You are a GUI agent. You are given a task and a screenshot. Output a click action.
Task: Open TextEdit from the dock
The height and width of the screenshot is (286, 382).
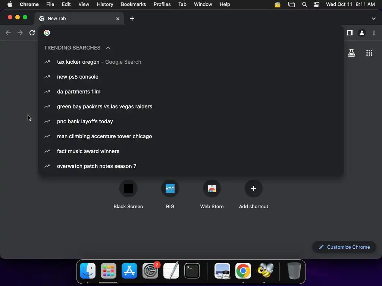tap(171, 270)
